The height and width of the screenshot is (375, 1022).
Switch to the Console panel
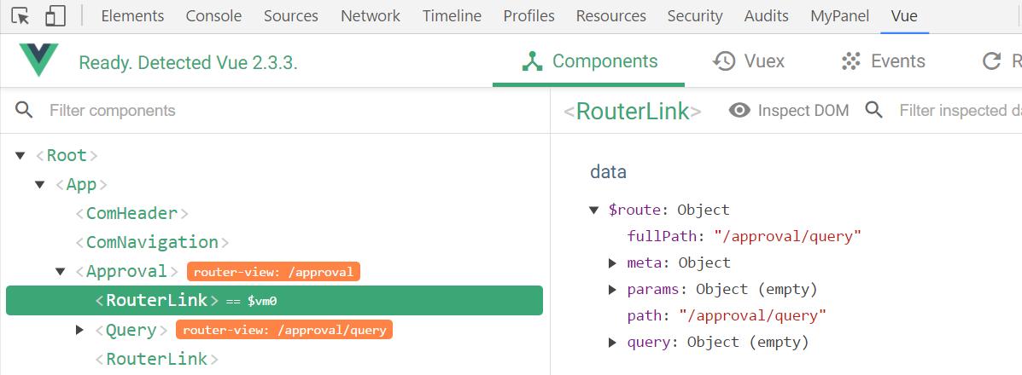(x=213, y=16)
